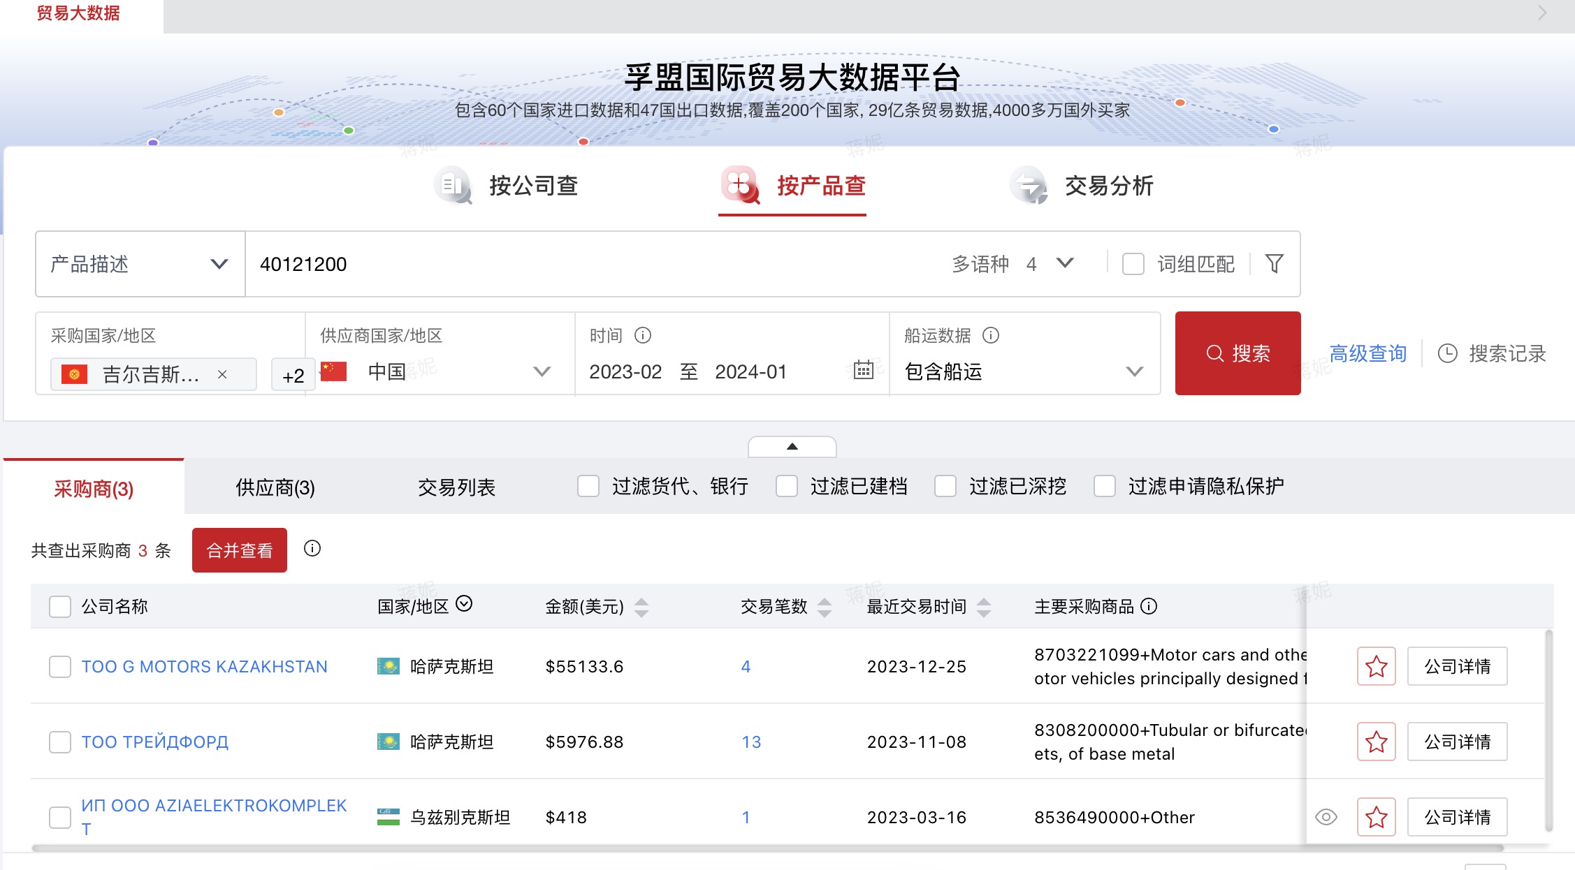
Task: Select the checkbox for TOO ТРЕЙДФОРД row
Action: 59,742
